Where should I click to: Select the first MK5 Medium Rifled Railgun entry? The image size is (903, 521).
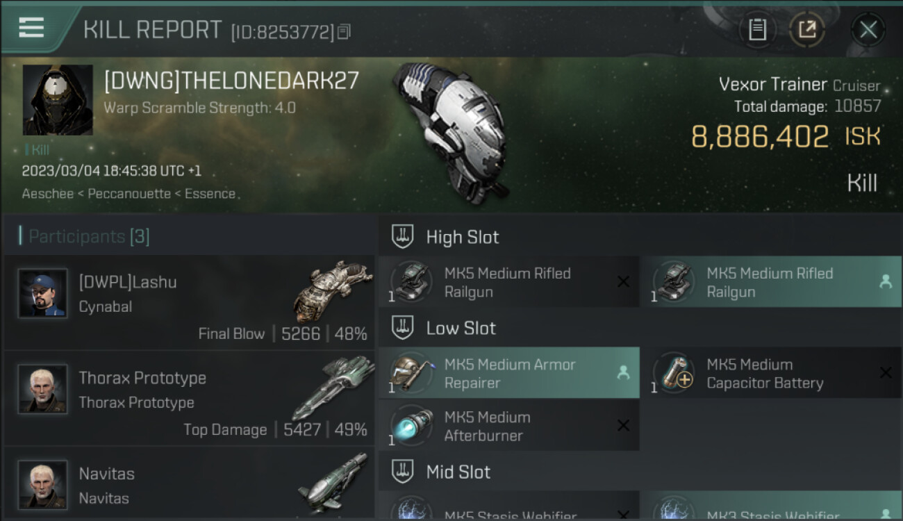click(509, 281)
